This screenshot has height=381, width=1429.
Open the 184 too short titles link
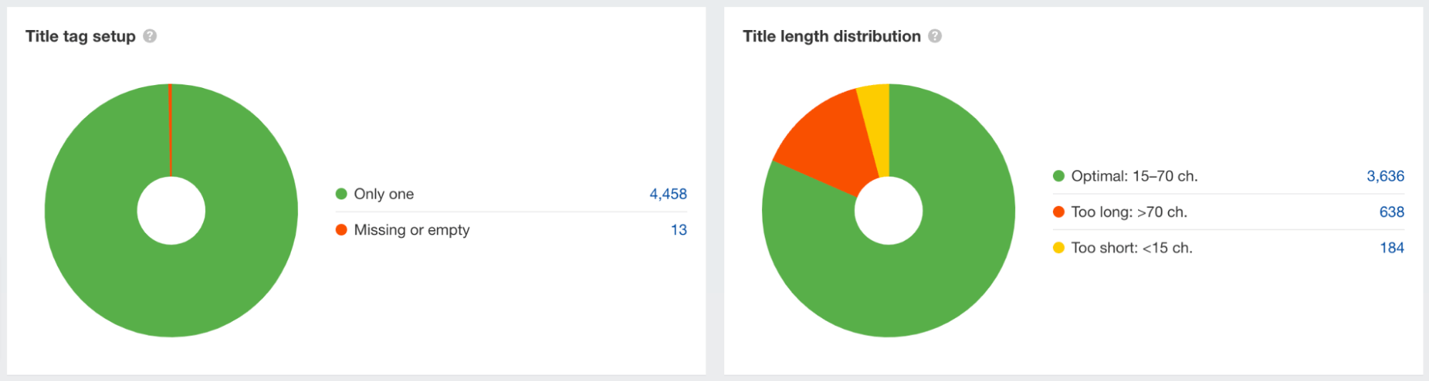(x=1391, y=247)
